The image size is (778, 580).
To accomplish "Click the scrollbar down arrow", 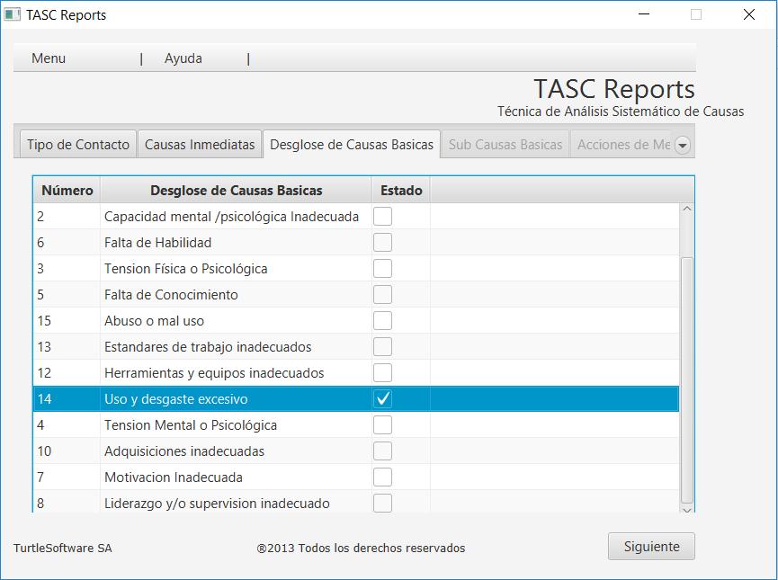I will pos(687,510).
